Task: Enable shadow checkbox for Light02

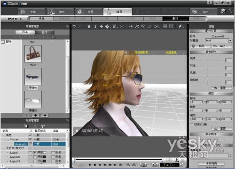Action: click(53, 157)
